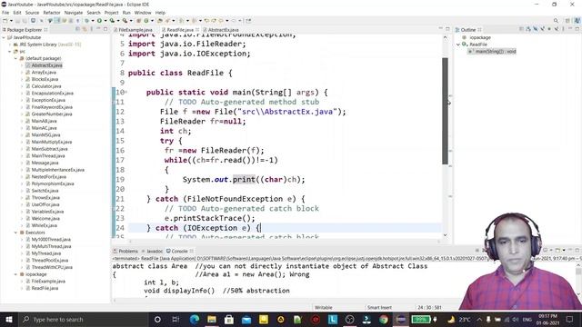582x327 pixels.
Task: Switch to the FileExample.java tab
Action: pyautogui.click(x=135, y=30)
